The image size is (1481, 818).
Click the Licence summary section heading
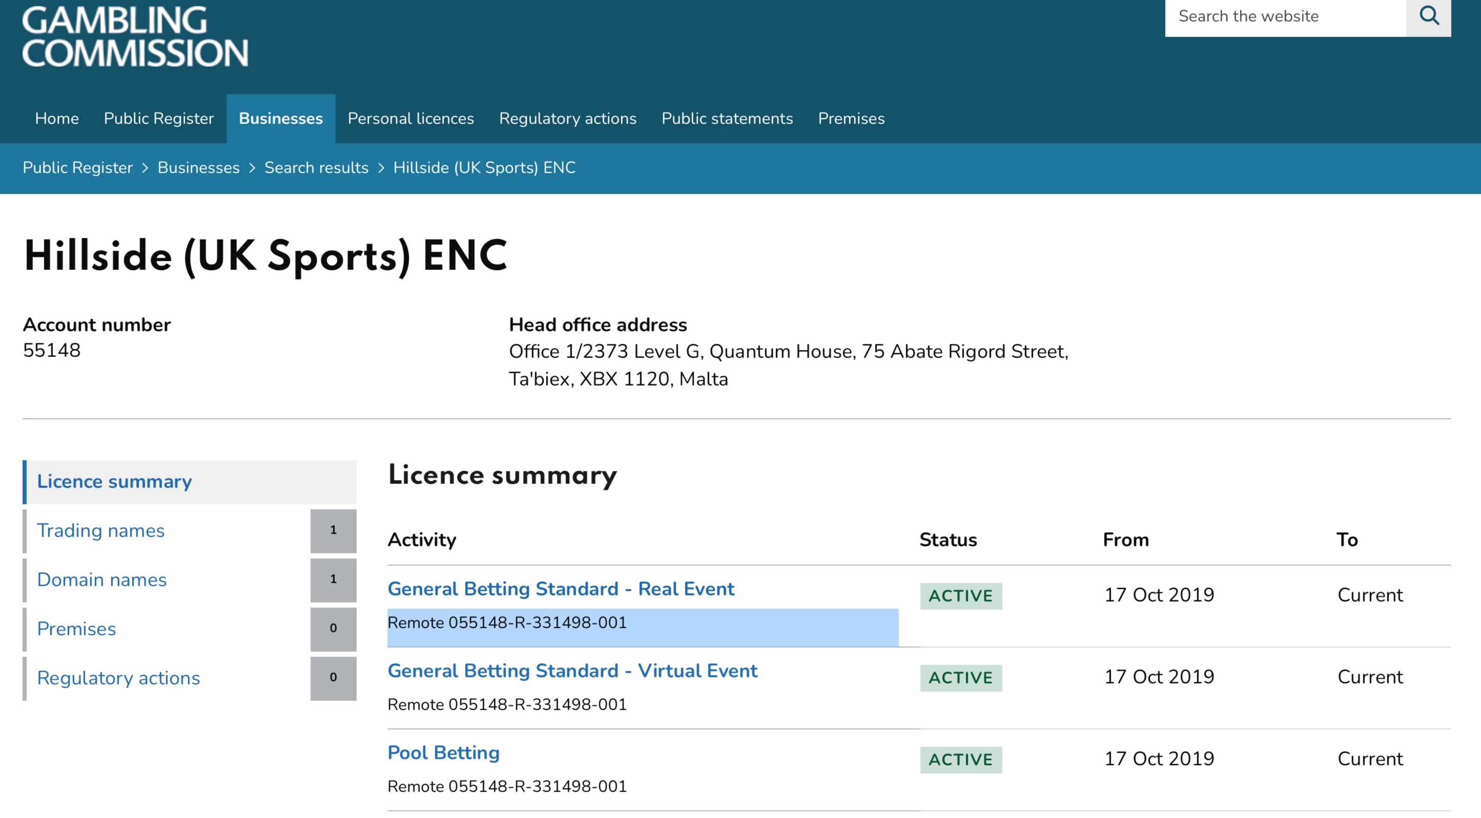point(503,476)
